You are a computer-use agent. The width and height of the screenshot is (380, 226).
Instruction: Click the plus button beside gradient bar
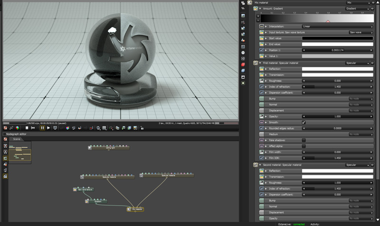click(258, 16)
